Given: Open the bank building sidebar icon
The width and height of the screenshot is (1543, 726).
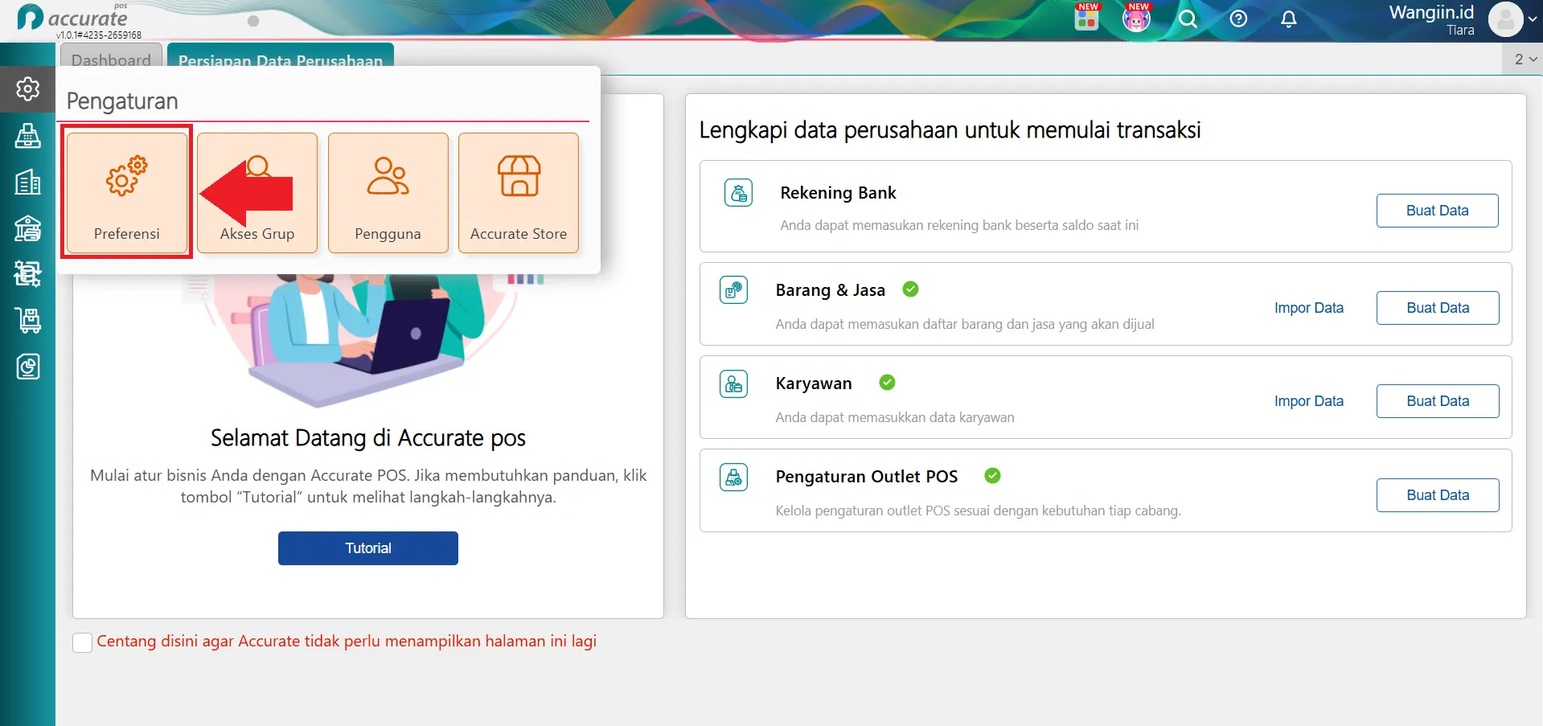Looking at the screenshot, I should [27, 228].
